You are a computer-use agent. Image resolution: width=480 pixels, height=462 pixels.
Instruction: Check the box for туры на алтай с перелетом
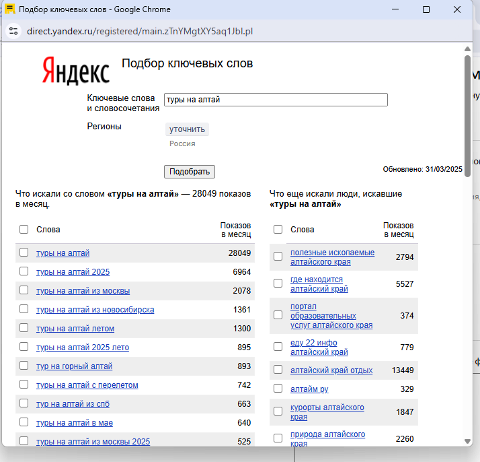click(24, 385)
